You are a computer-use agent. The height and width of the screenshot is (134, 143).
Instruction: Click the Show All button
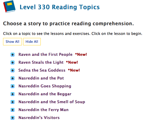click(12, 42)
